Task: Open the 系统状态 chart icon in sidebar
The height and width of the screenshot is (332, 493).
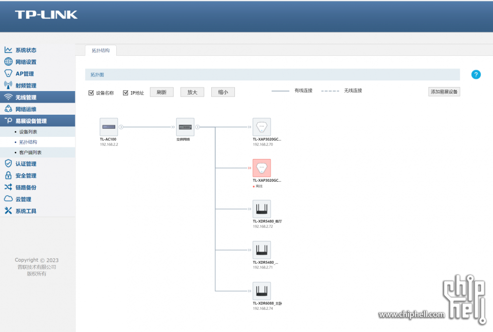Action: coord(8,50)
